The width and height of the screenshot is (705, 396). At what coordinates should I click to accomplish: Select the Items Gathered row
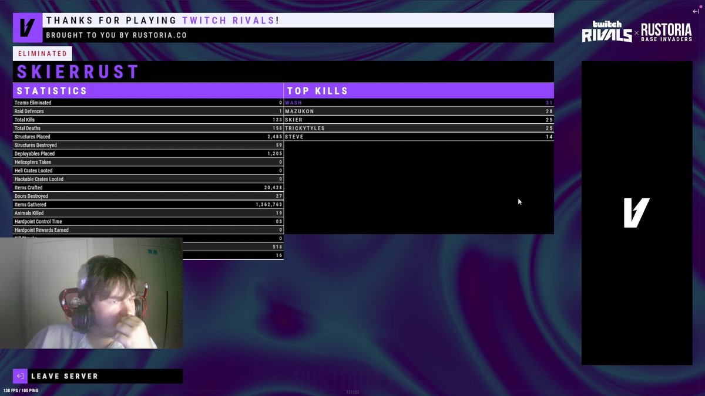coord(148,205)
